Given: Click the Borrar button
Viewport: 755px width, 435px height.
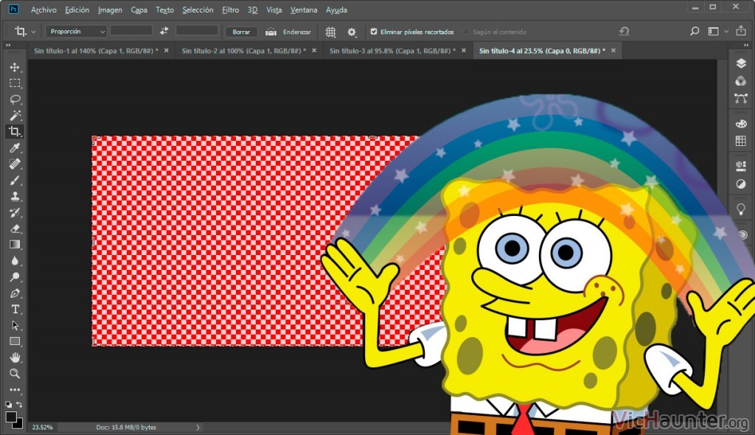Looking at the screenshot, I should (x=241, y=32).
